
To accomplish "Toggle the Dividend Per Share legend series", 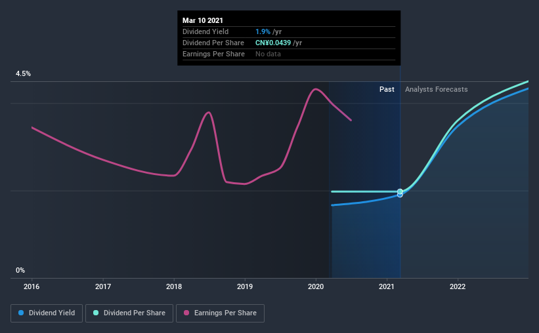I will (x=129, y=313).
